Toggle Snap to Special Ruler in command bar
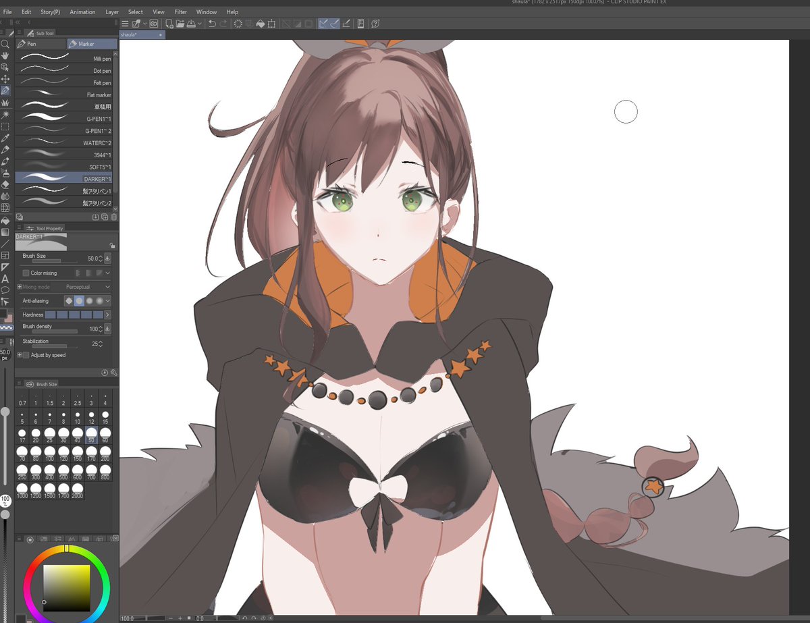Image resolution: width=810 pixels, height=623 pixels. (x=335, y=24)
